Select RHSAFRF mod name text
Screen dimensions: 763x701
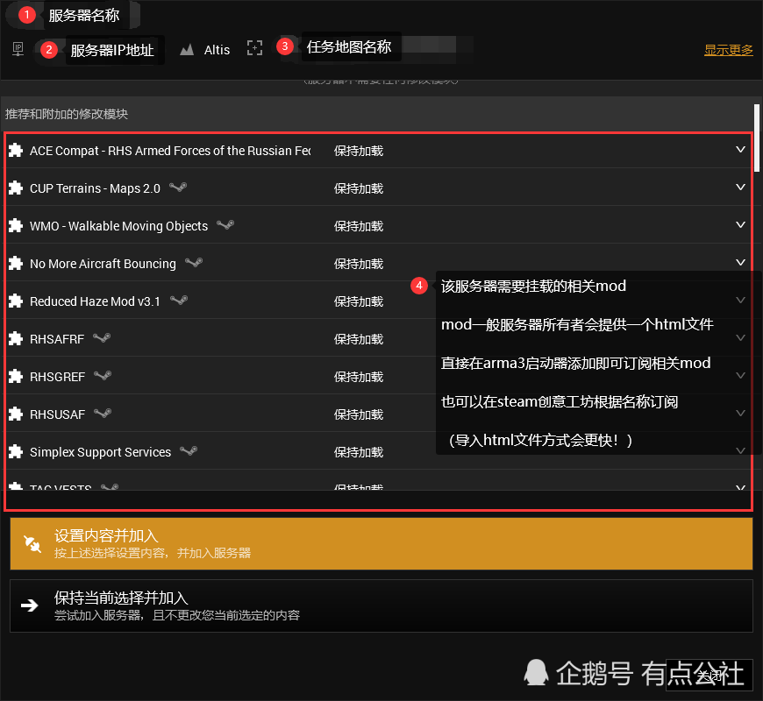click(x=57, y=339)
